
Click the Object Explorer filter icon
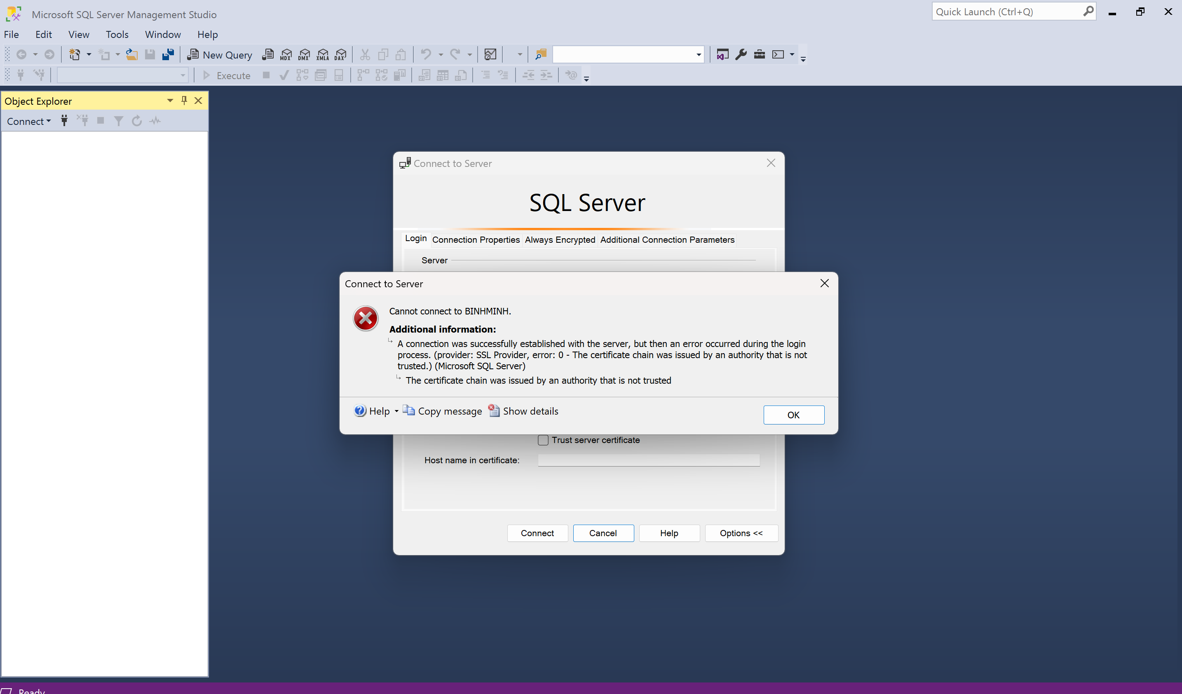119,121
